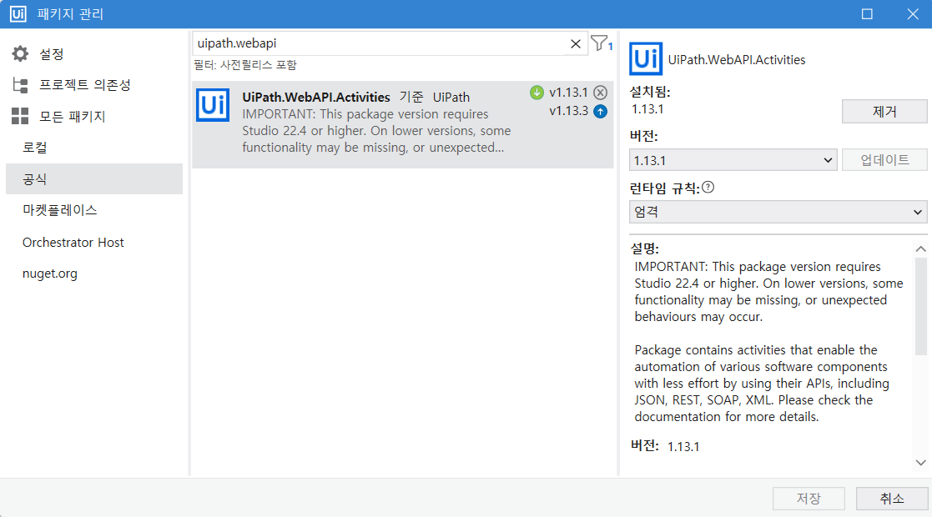
Task: Click the v1.13.3 version text
Action: [x=568, y=111]
